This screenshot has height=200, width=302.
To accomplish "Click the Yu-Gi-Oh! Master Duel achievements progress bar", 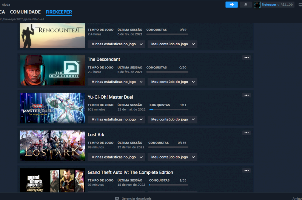I will [x=168, y=109].
